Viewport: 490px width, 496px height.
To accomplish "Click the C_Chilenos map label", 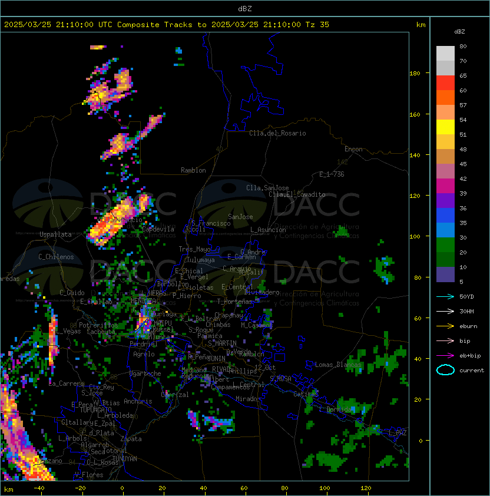I will click(56, 257).
